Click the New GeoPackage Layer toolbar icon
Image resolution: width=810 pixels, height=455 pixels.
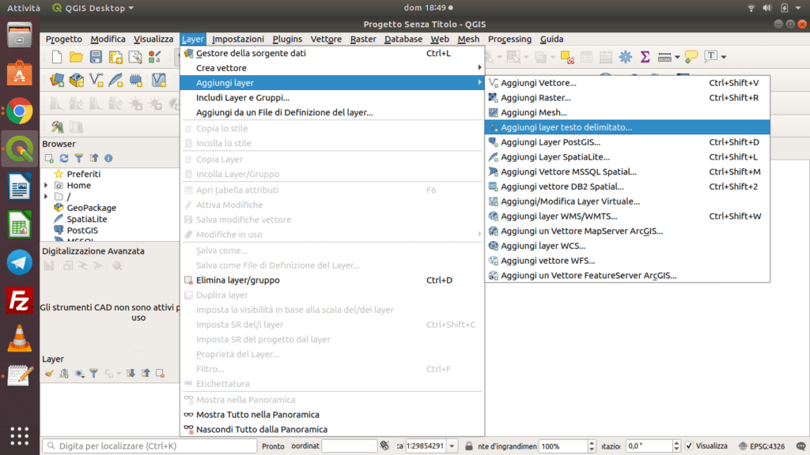tap(77, 80)
